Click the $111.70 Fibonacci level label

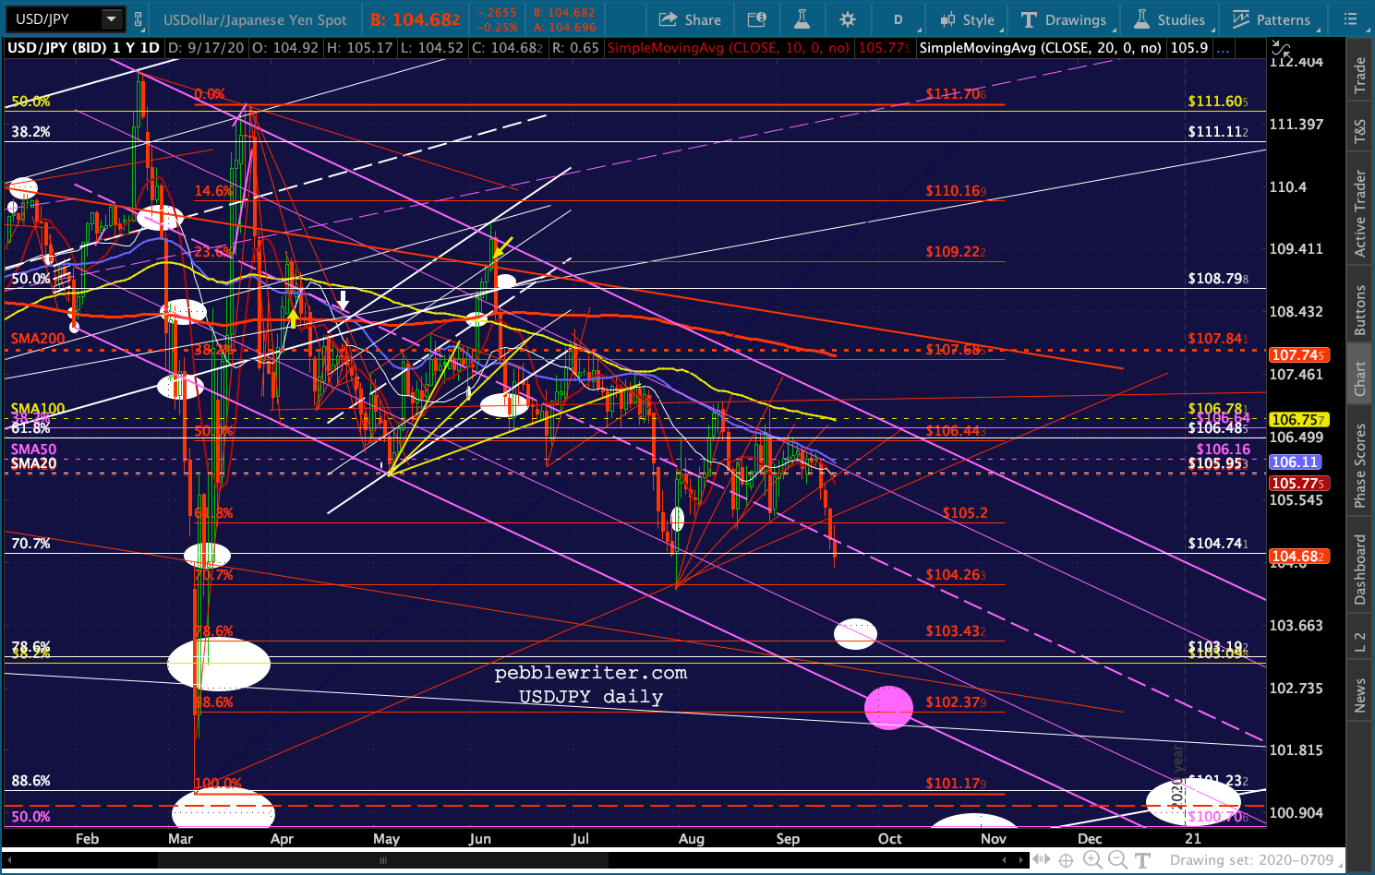(956, 94)
